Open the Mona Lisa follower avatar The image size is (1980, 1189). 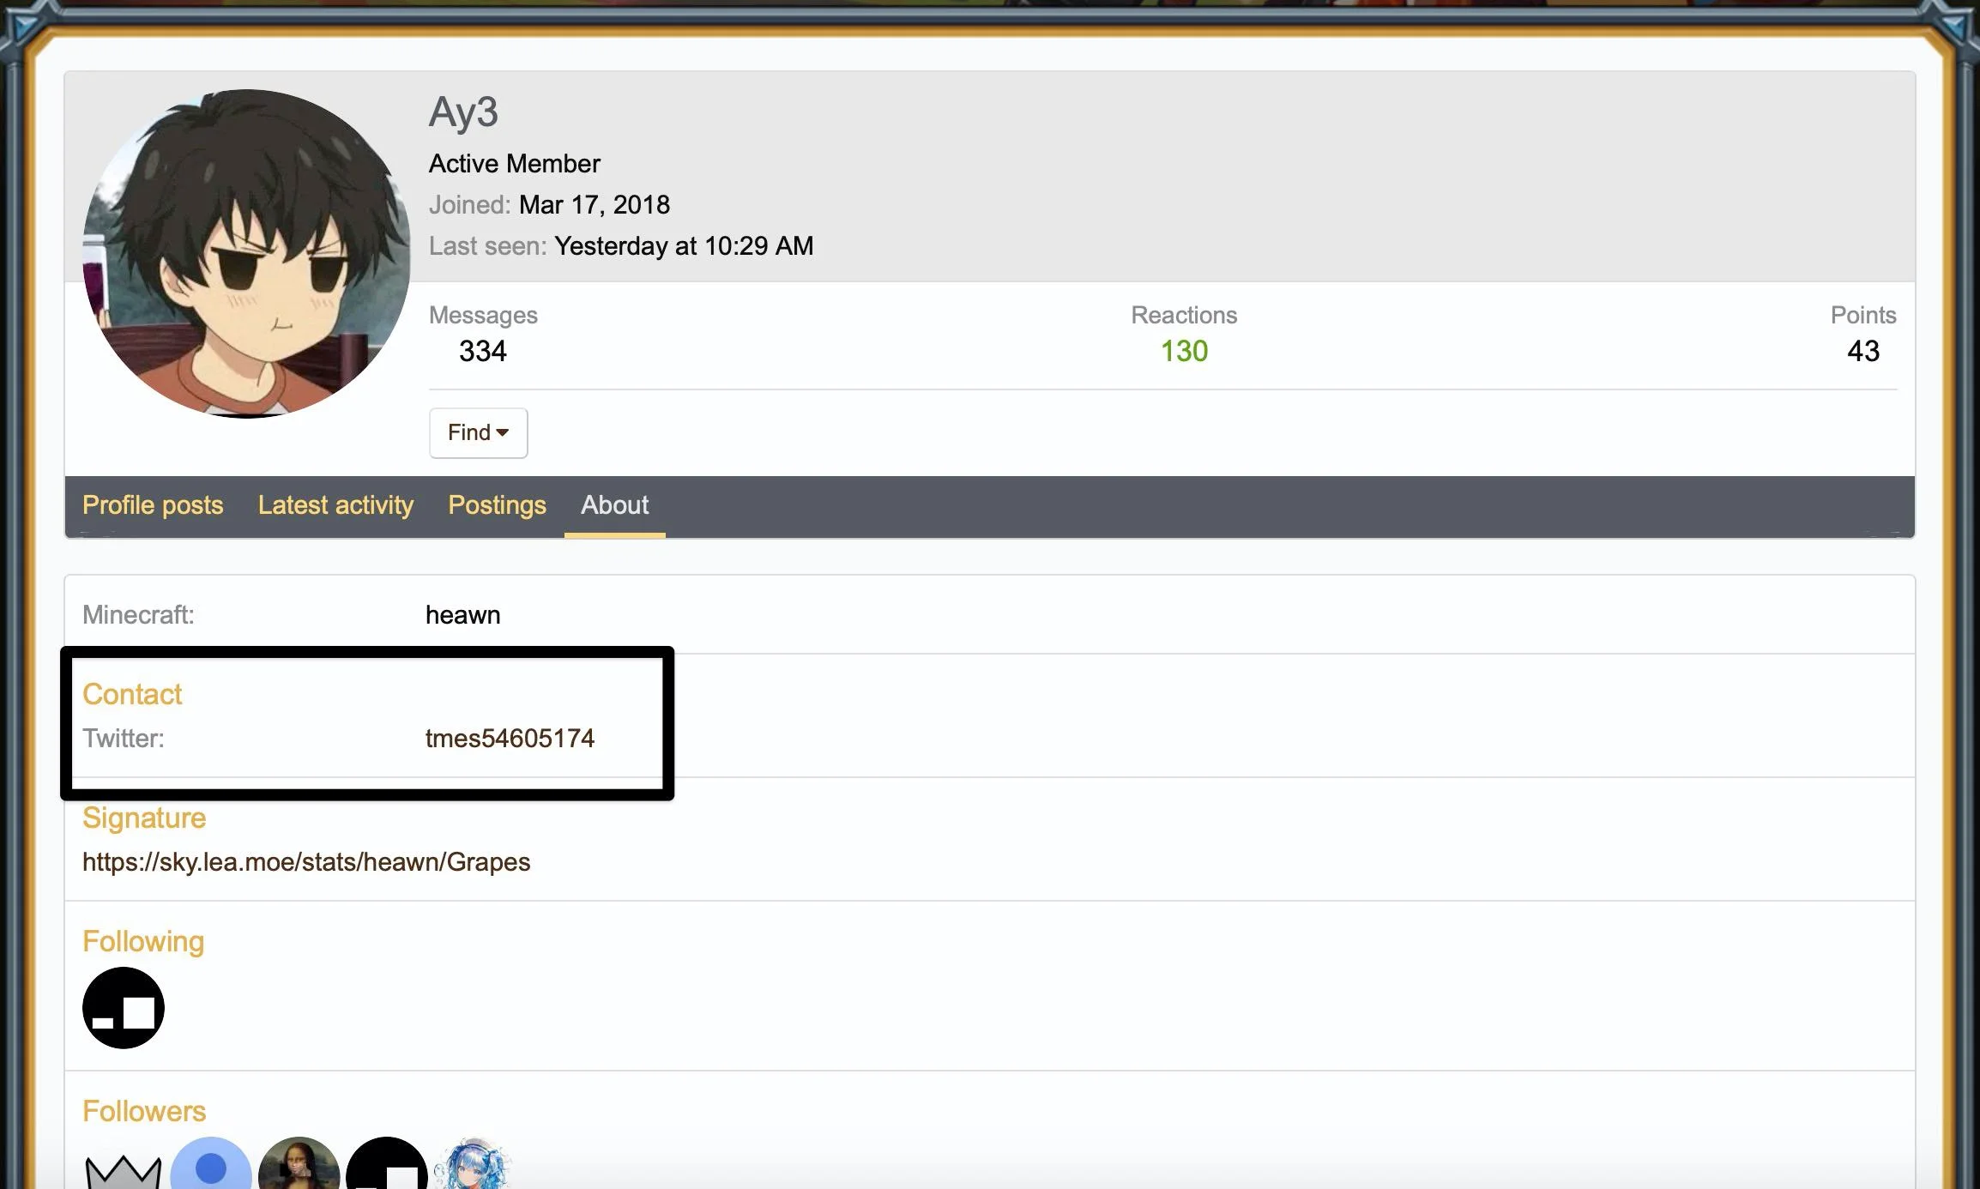click(x=299, y=1163)
